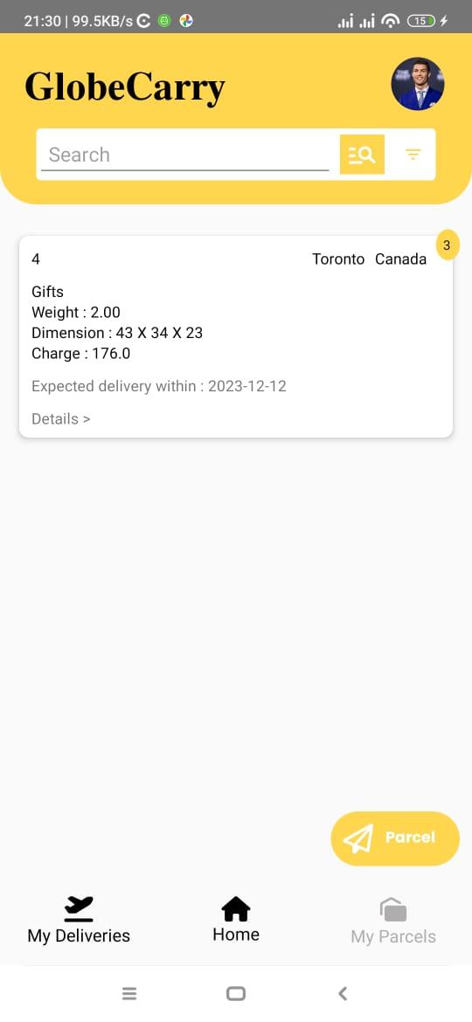Tap the Android home square button
The width and height of the screenshot is (472, 1022).
coord(236,993)
